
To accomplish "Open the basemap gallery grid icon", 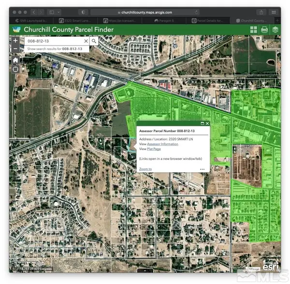I will coord(254,30).
